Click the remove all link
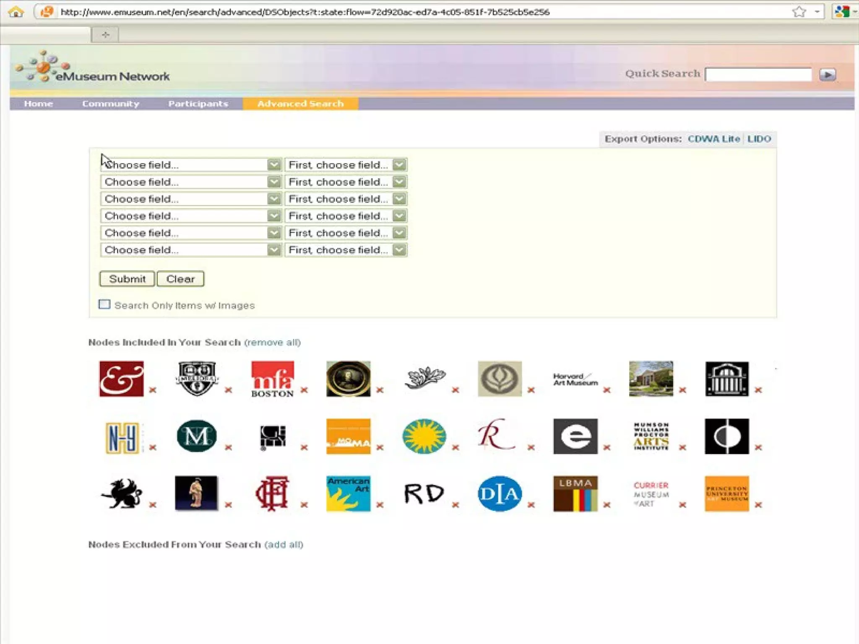The image size is (859, 644). [273, 342]
